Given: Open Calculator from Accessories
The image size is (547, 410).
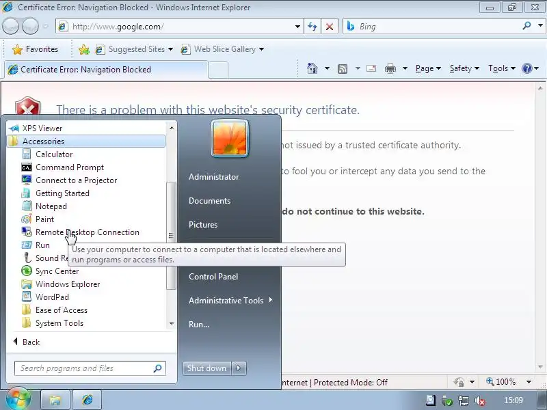Looking at the screenshot, I should pyautogui.click(x=54, y=154).
